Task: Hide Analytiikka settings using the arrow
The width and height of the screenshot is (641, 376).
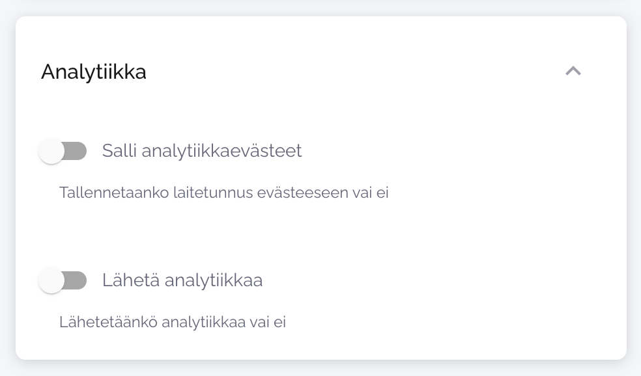Action: pos(573,72)
